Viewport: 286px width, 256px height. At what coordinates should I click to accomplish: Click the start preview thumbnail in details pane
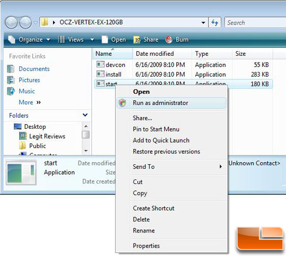(21, 173)
